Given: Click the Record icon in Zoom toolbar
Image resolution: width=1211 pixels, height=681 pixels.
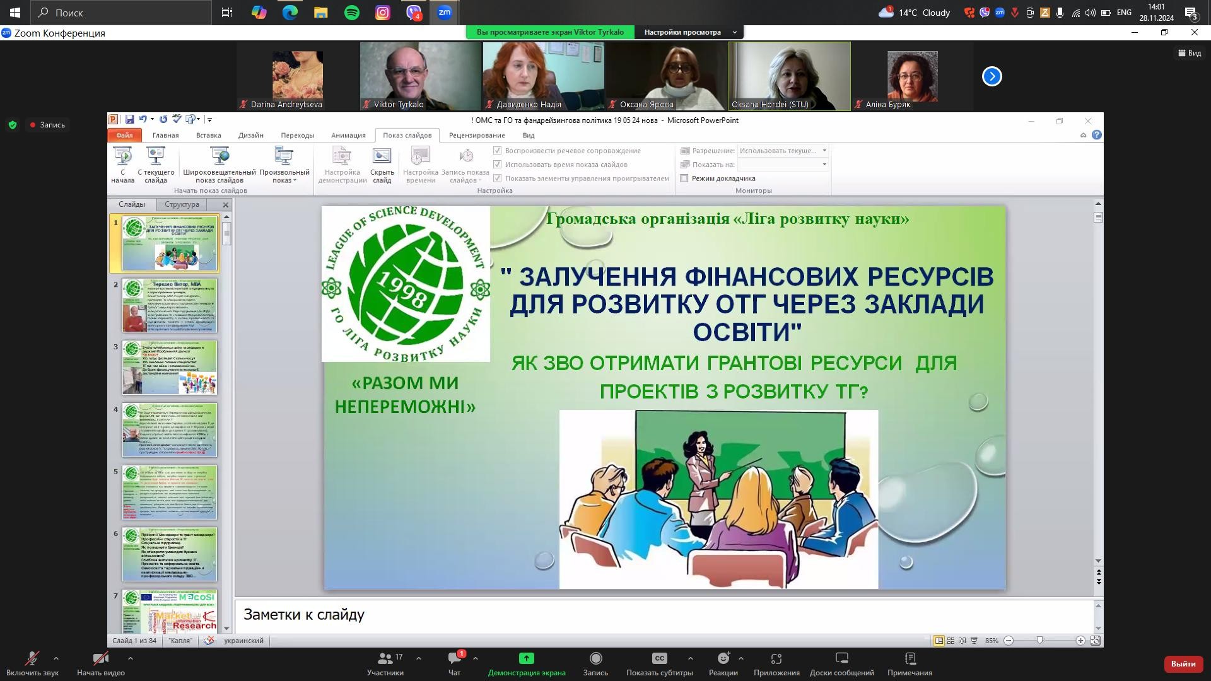Looking at the screenshot, I should click(595, 658).
